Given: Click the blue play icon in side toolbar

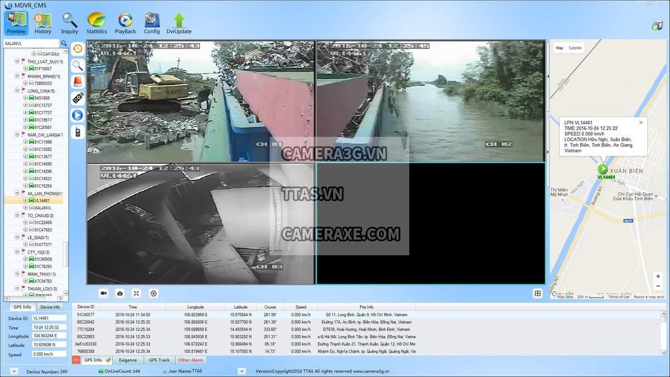Looking at the screenshot, I should [78, 115].
